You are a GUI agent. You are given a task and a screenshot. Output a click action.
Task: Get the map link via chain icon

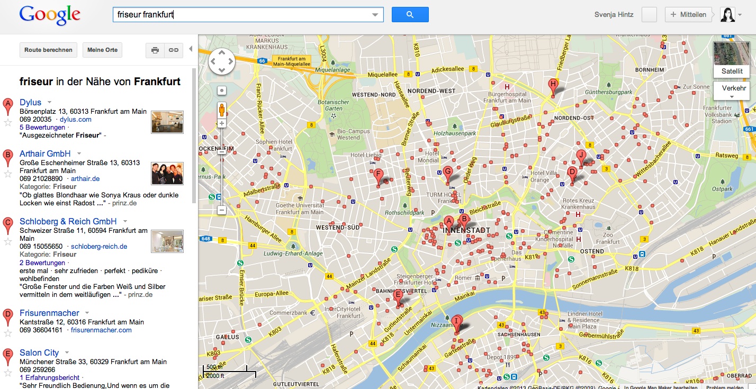(x=173, y=50)
